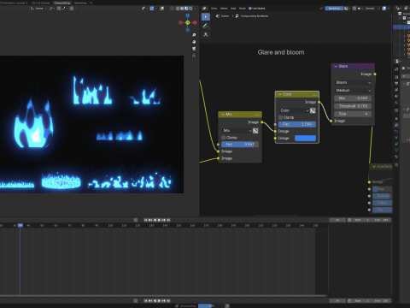Click Scene in node editor breadcrumb
410x308 pixels.
coord(223,16)
